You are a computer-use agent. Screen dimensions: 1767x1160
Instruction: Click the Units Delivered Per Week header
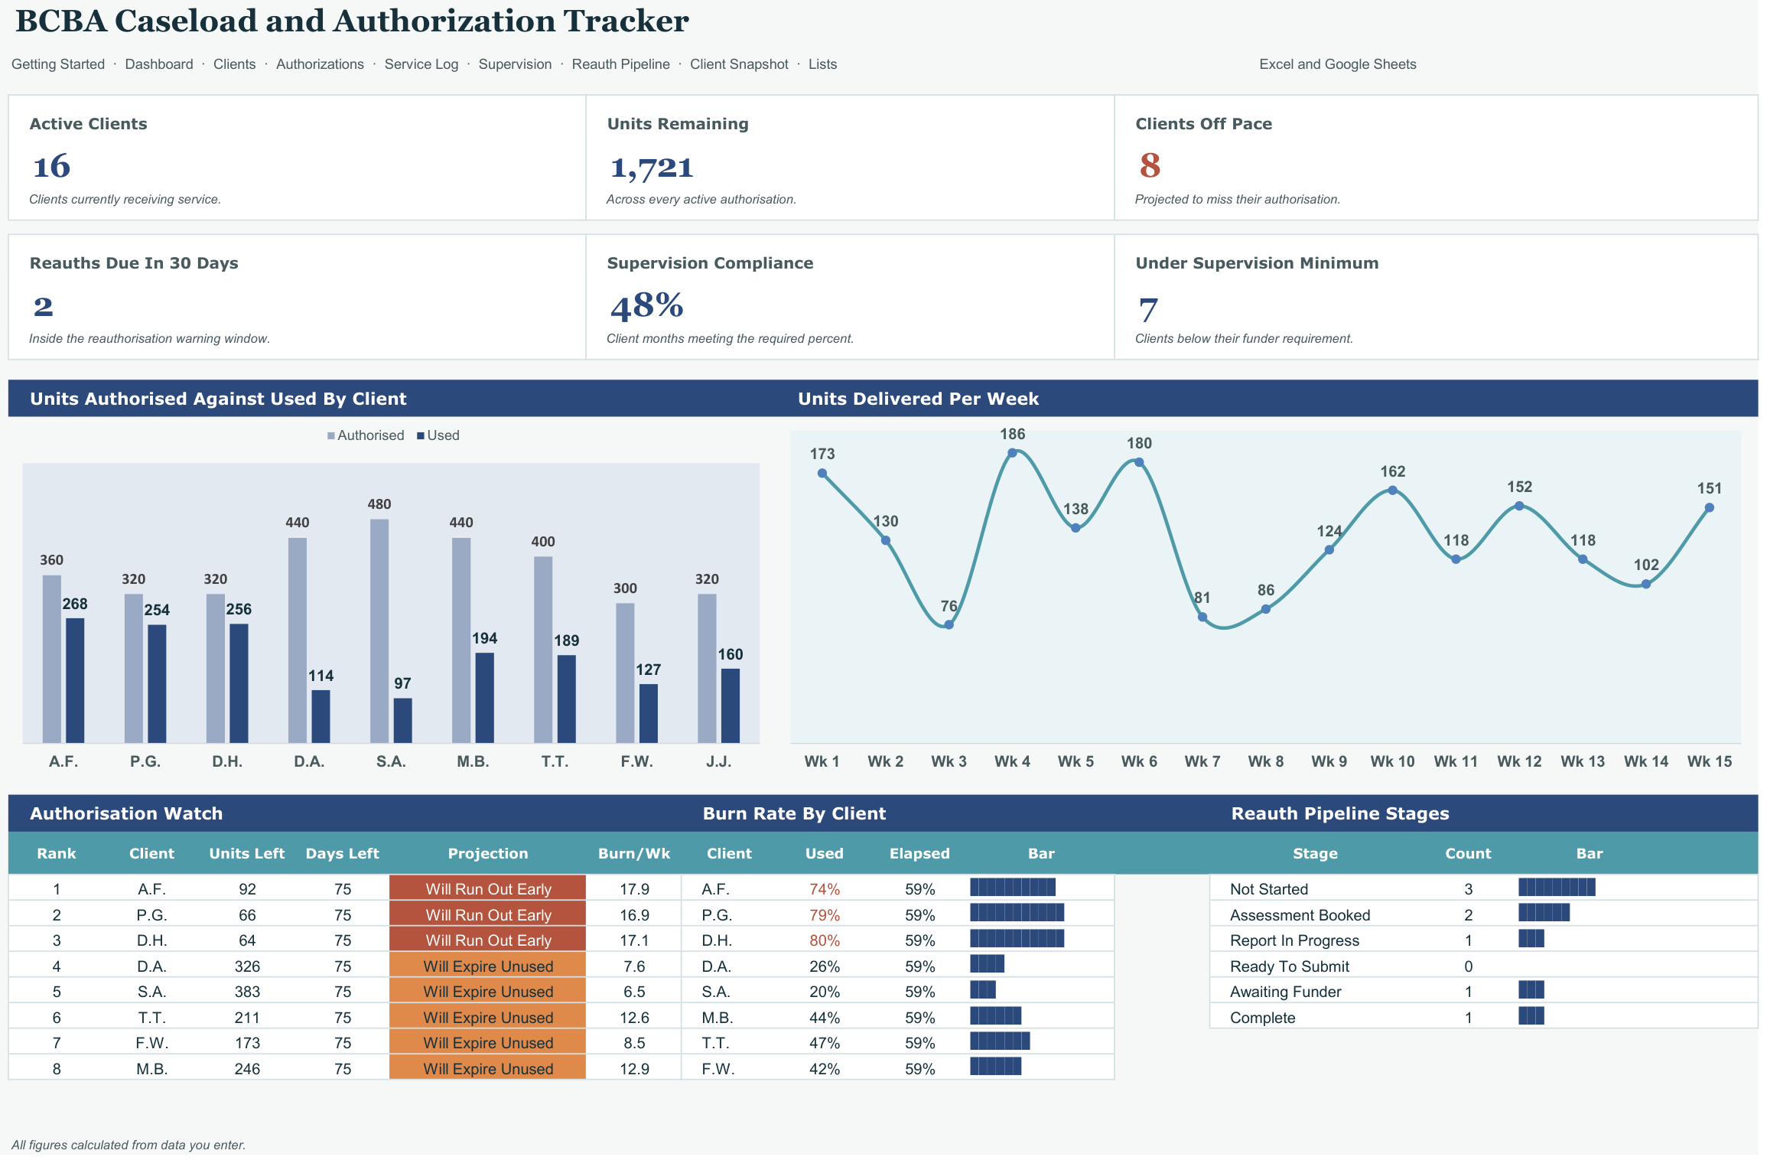coord(918,399)
